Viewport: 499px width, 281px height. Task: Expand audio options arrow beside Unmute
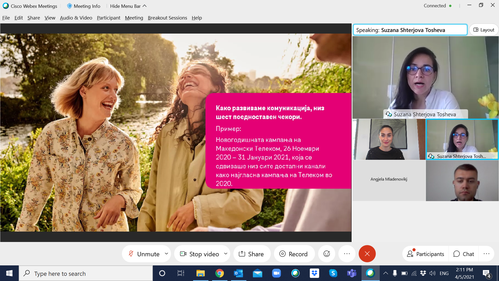(x=166, y=254)
